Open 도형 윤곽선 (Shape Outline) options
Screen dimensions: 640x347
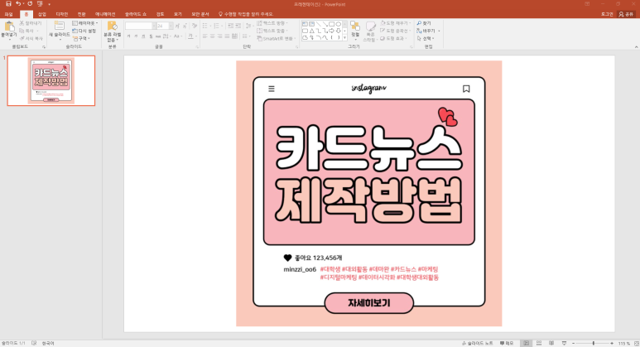click(395, 31)
